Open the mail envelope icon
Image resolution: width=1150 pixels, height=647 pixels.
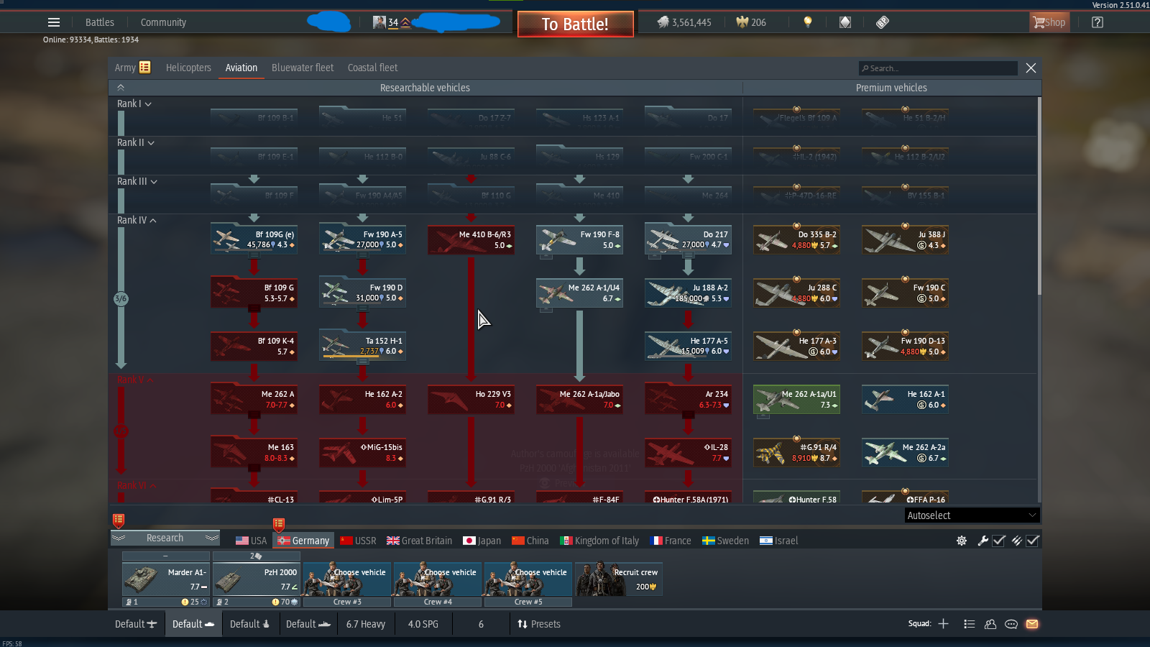[1032, 624]
